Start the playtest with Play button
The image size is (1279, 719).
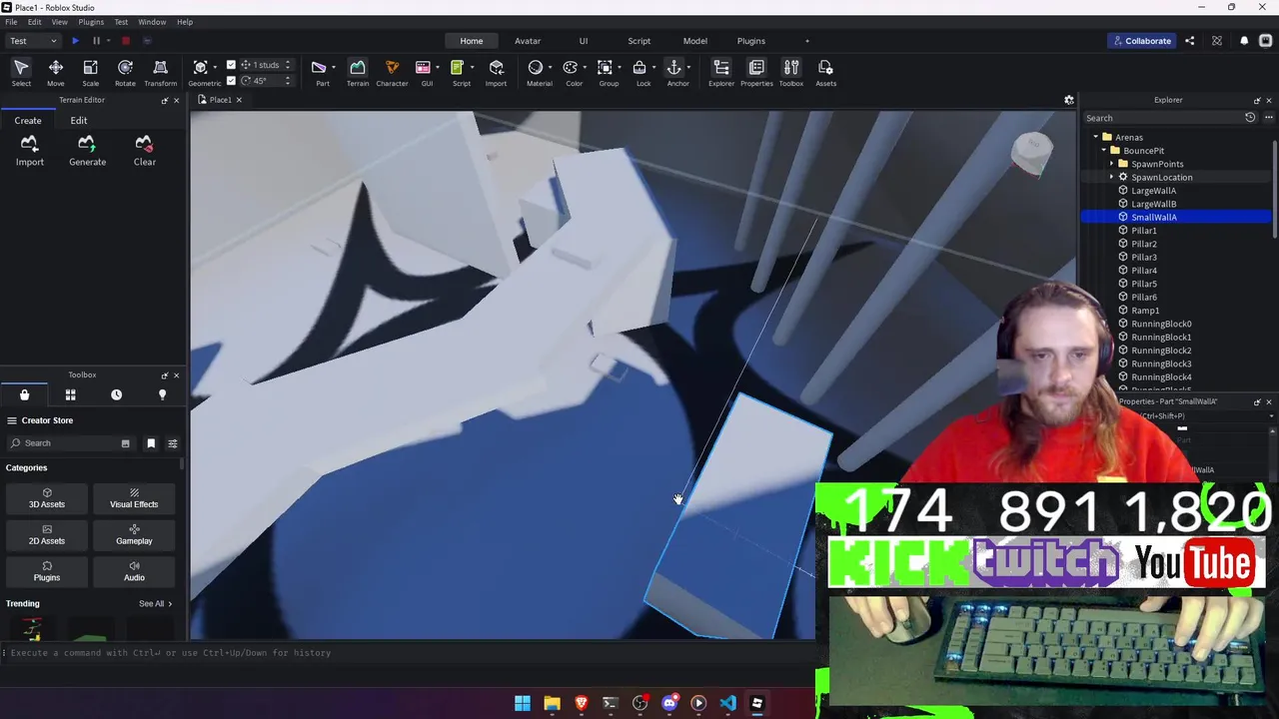click(75, 41)
